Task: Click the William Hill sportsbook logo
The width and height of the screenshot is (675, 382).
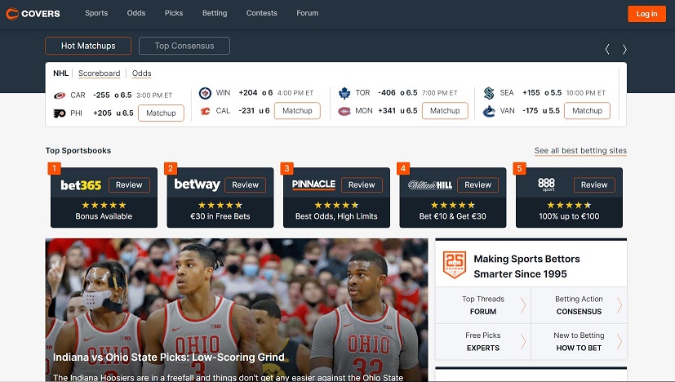Action: pyautogui.click(x=430, y=185)
